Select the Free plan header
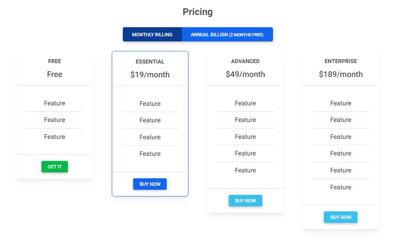Image resolution: width=395 pixels, height=243 pixels. (x=55, y=62)
